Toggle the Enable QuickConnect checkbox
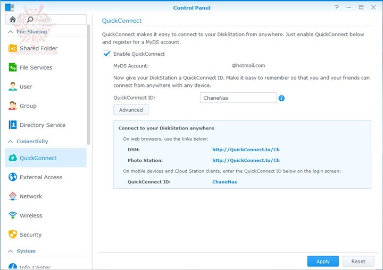Viewport: 383px width, 270px height. pos(107,54)
